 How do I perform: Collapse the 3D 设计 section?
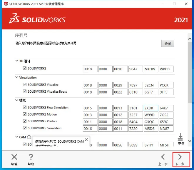[x=17, y=61]
